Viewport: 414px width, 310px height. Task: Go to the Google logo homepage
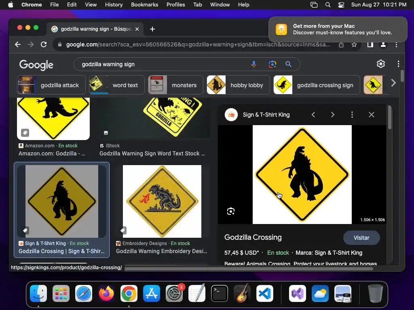pos(36,65)
